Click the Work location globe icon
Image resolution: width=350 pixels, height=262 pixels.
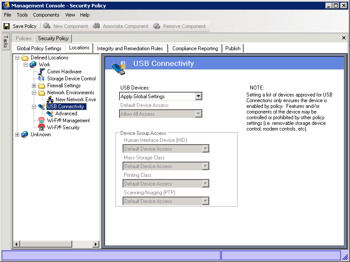[33, 65]
